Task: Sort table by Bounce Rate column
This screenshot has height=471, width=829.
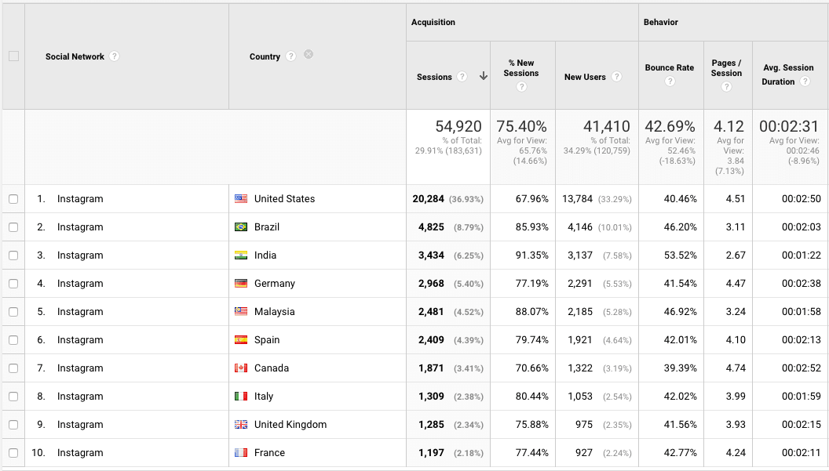Action: pyautogui.click(x=669, y=67)
